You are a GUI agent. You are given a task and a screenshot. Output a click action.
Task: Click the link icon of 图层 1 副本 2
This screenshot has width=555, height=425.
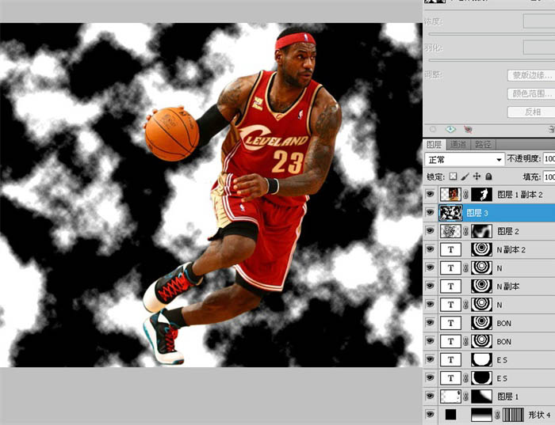[466, 195]
